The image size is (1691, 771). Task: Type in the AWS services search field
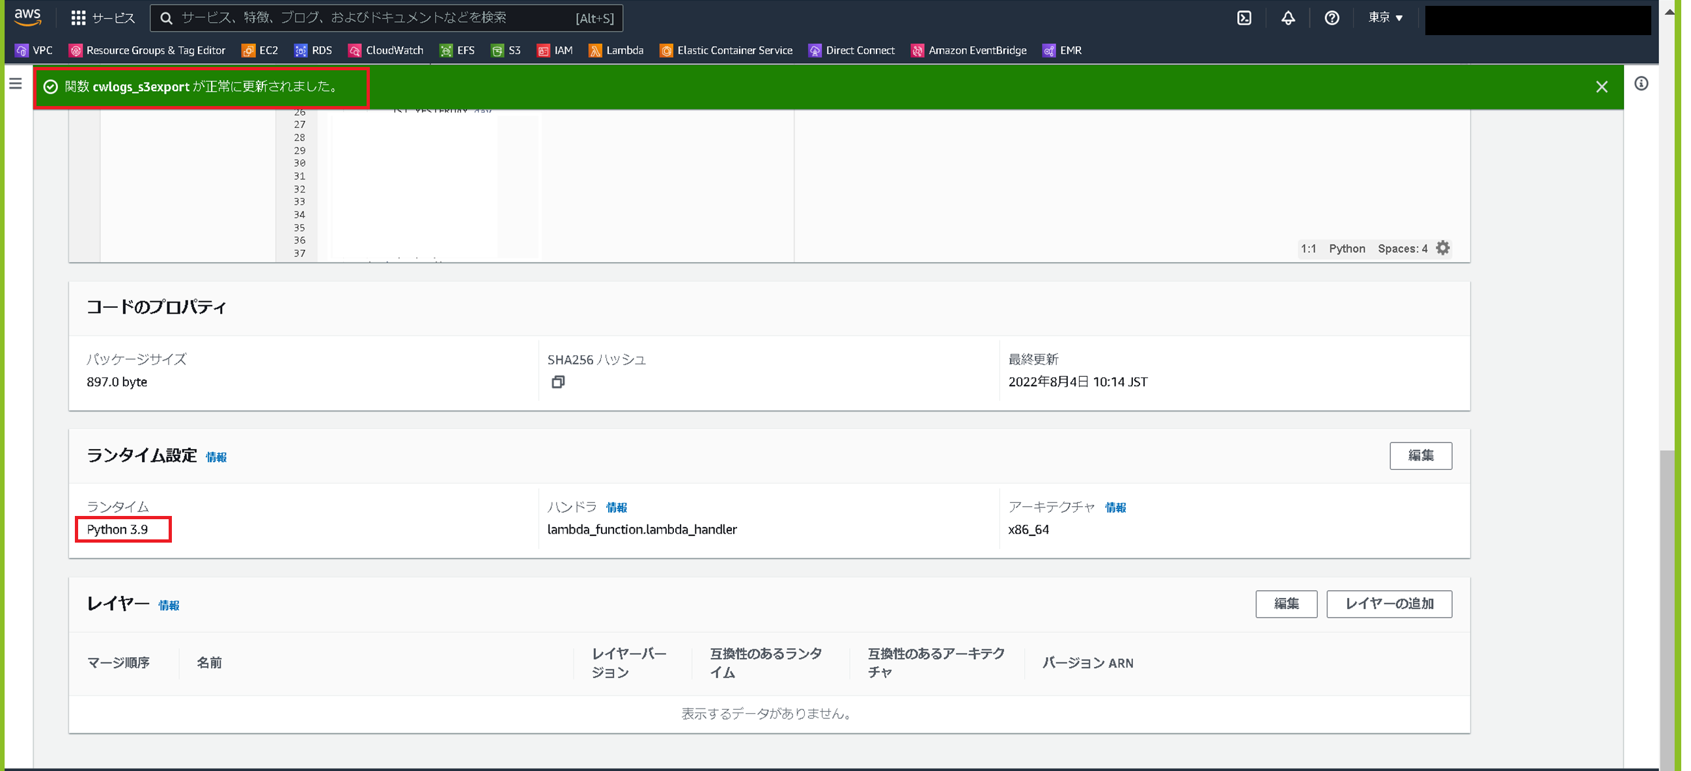387,18
